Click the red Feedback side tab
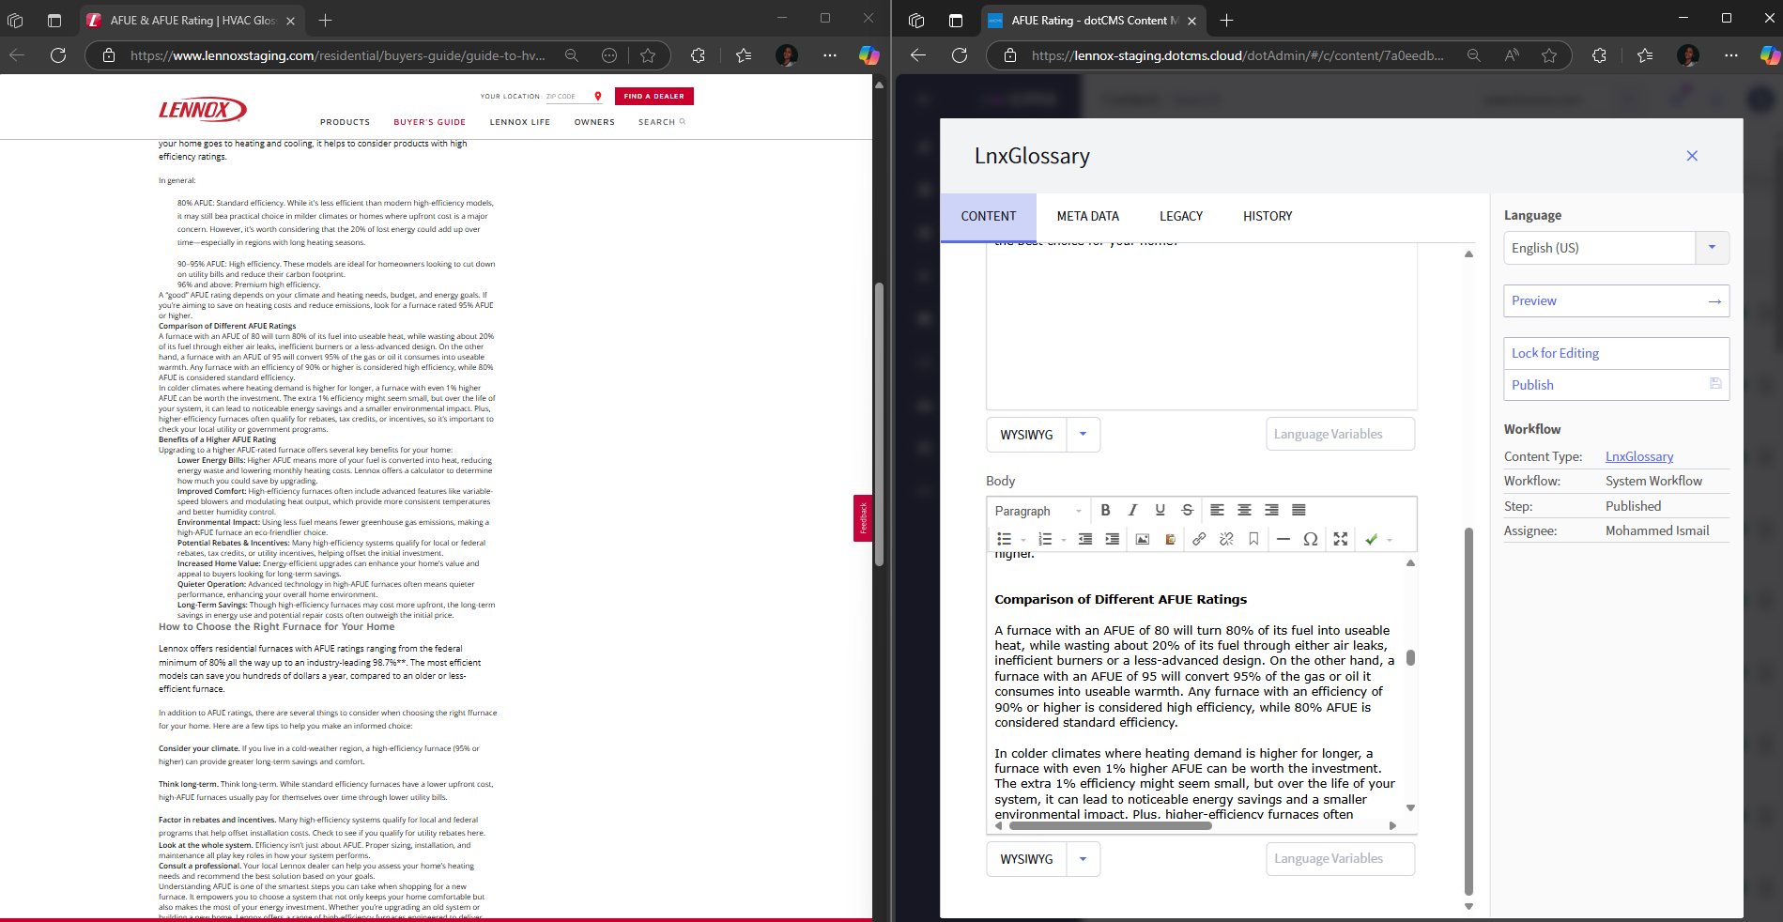The height and width of the screenshot is (922, 1783). (x=863, y=518)
